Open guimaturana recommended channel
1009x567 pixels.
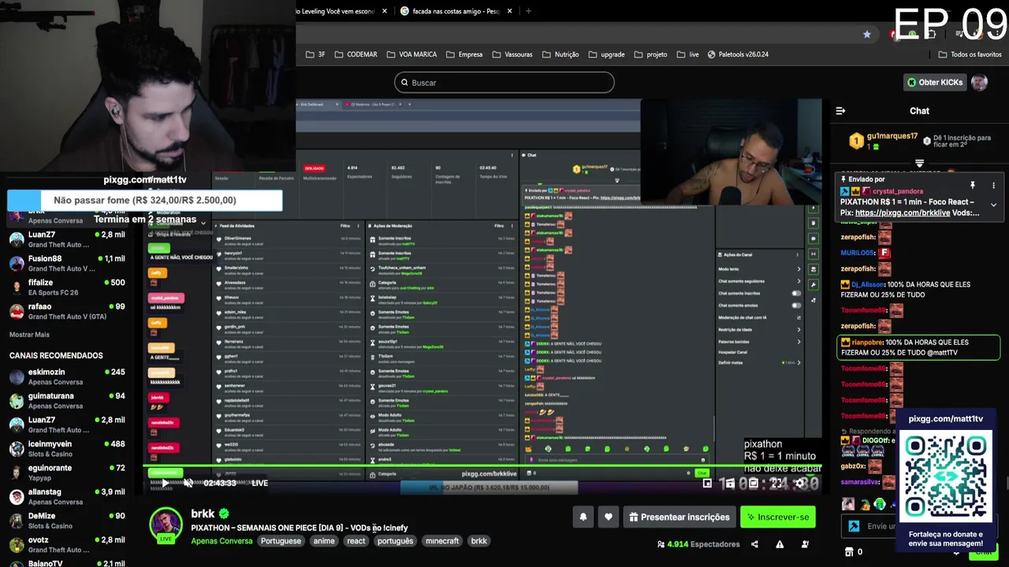[68, 401]
